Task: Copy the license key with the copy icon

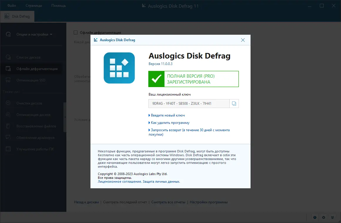Action: point(234,104)
